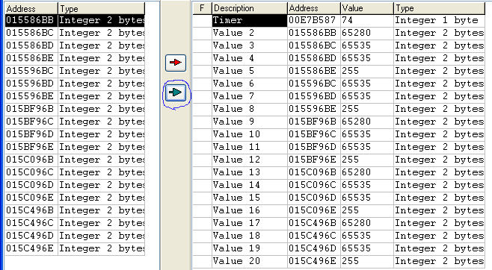Select the Value 5 description cell
This screenshot has width=492, height=270.
coord(250,71)
